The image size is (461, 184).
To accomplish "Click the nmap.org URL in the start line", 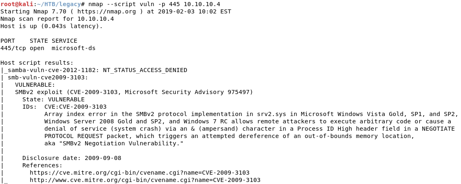I will (x=106, y=11).
